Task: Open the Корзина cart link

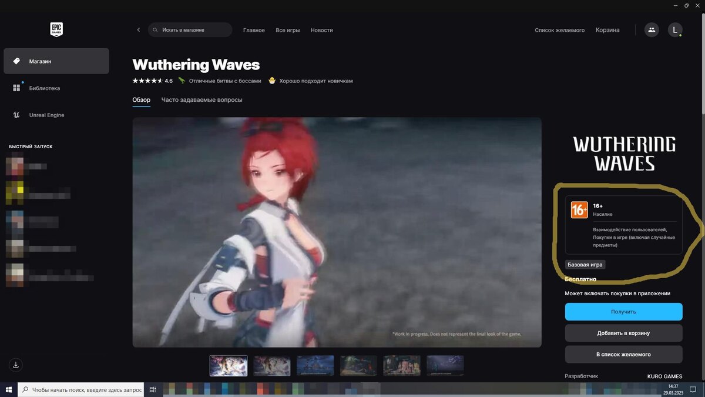Action: coord(607,30)
